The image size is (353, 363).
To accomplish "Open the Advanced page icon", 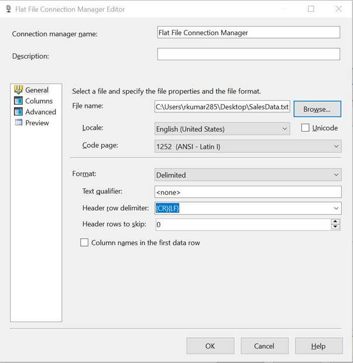I will (19, 112).
